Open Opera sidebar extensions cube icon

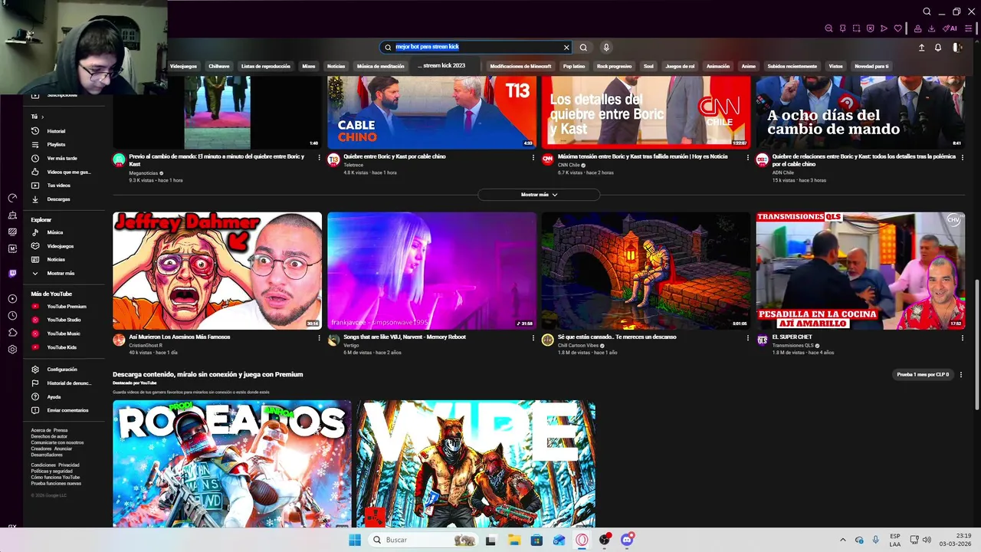(x=12, y=333)
